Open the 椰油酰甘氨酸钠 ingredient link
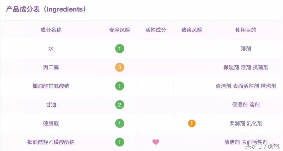 51,86
